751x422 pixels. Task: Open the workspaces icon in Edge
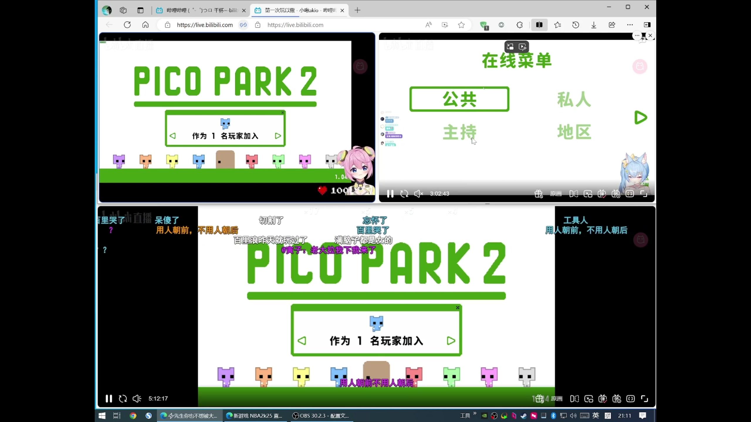coord(123,10)
